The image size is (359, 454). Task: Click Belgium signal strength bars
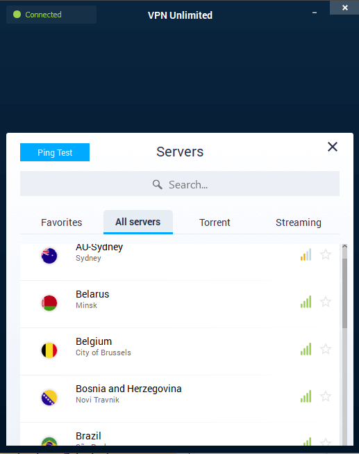(x=306, y=349)
